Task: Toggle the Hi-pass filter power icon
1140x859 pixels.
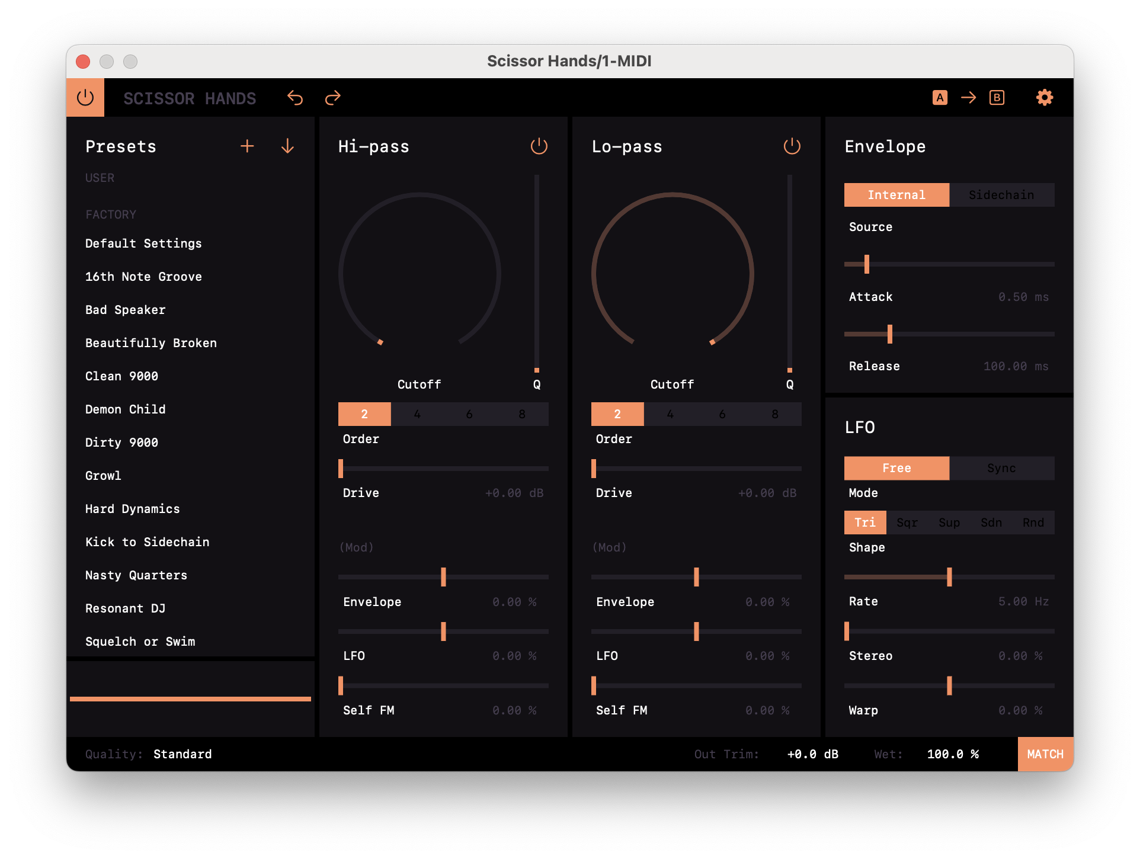Action: 539,146
